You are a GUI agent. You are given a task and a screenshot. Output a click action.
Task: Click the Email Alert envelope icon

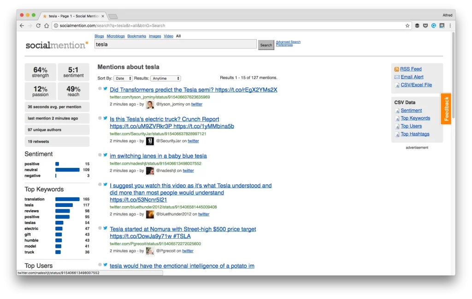397,77
